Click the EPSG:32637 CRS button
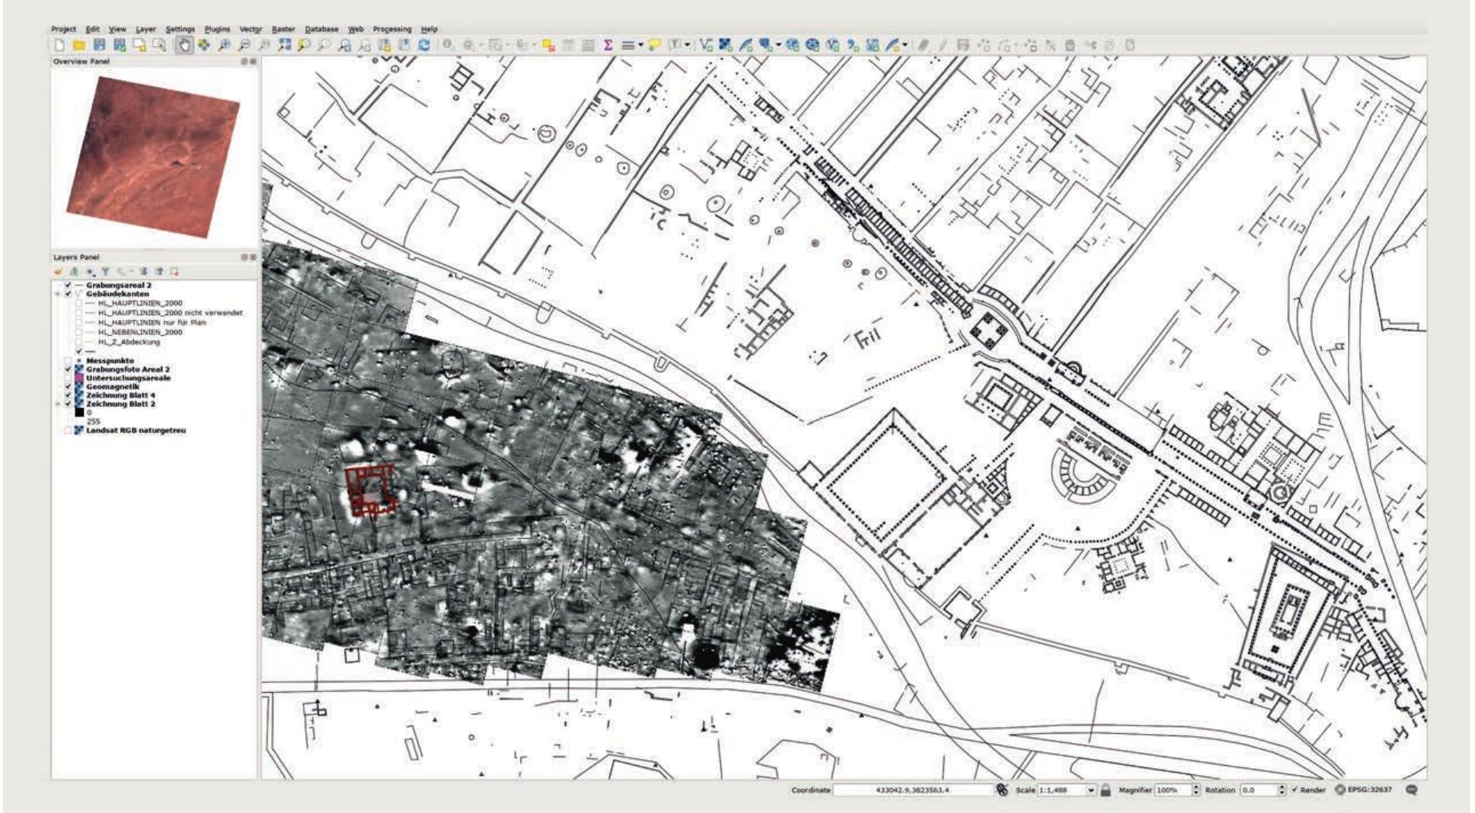The image size is (1475, 813). click(x=1363, y=790)
